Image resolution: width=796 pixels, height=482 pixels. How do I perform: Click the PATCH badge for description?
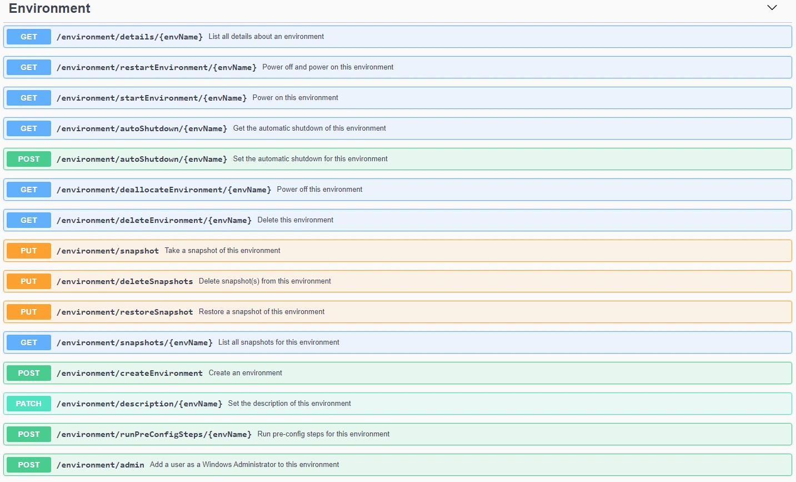point(29,404)
